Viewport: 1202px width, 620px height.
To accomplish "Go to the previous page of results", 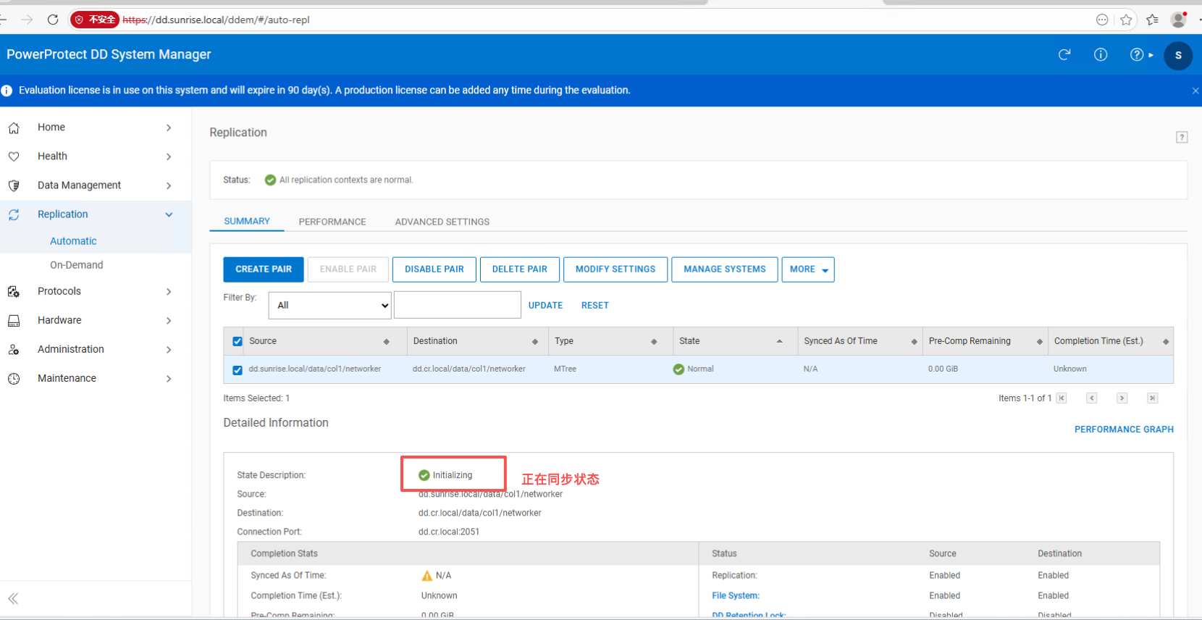I will click(1092, 398).
